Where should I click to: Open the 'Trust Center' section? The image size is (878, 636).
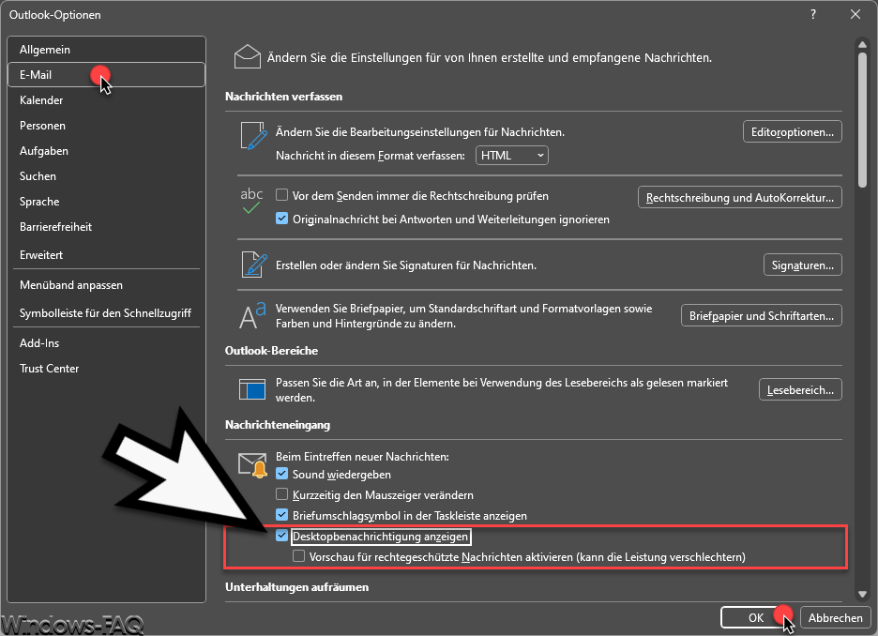[106, 369]
